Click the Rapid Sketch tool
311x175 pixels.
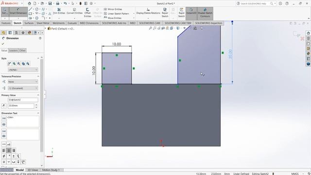(x=181, y=13)
